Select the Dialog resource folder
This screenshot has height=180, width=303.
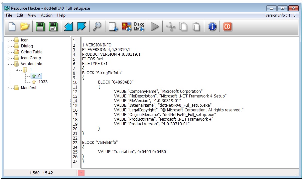click(x=27, y=46)
